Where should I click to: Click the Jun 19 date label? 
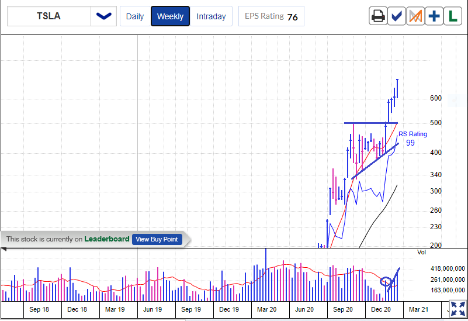click(152, 309)
